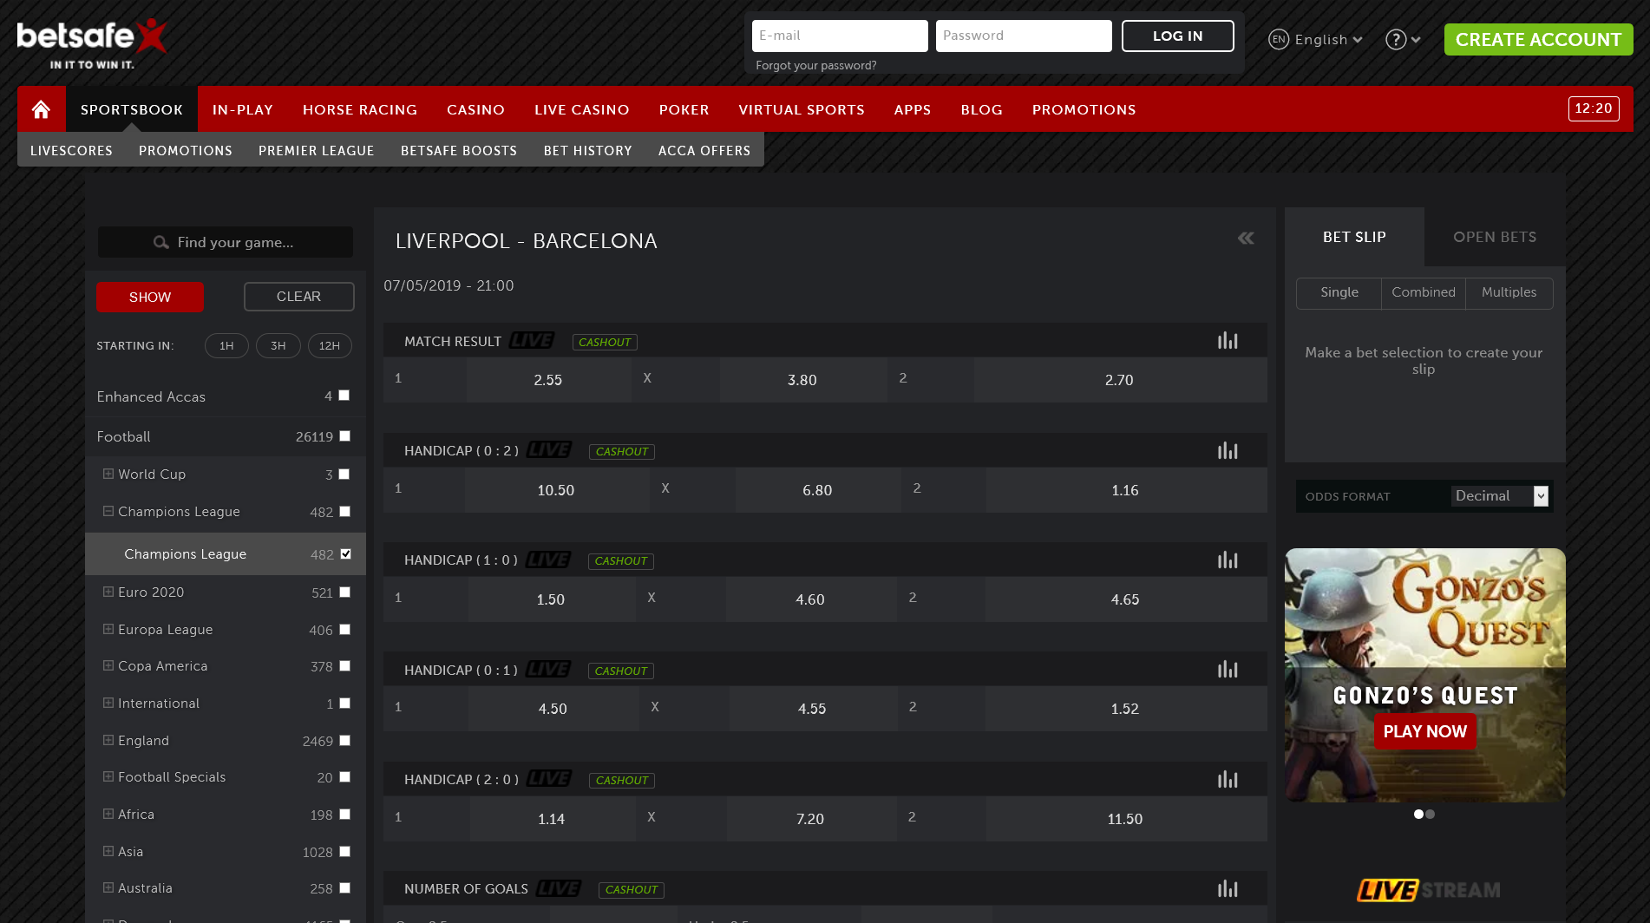The width and height of the screenshot is (1650, 923).
Task: Click the Password input field
Action: tap(1024, 36)
